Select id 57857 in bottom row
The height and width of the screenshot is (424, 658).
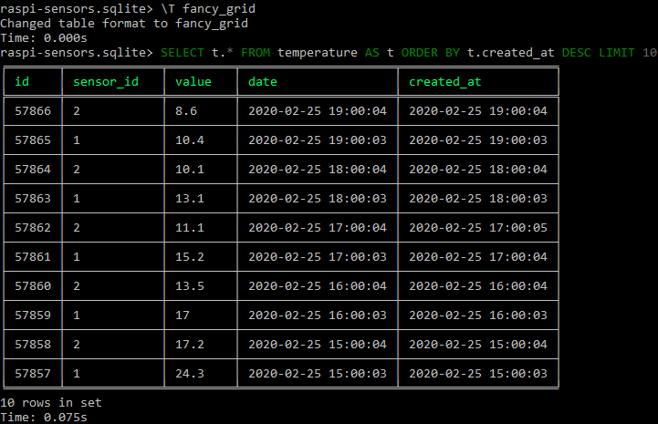33,373
